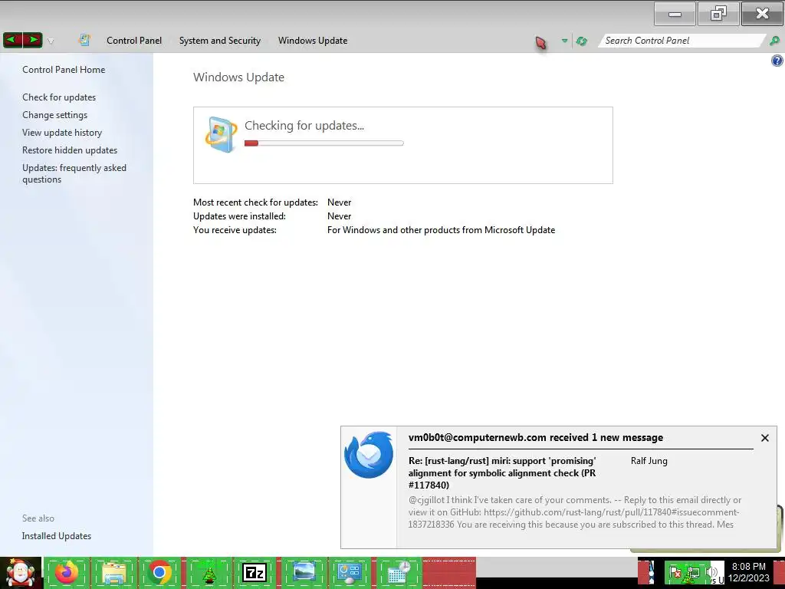785x589 pixels.
Task: Dismiss the Thunderbird new message notification
Action: pos(764,438)
